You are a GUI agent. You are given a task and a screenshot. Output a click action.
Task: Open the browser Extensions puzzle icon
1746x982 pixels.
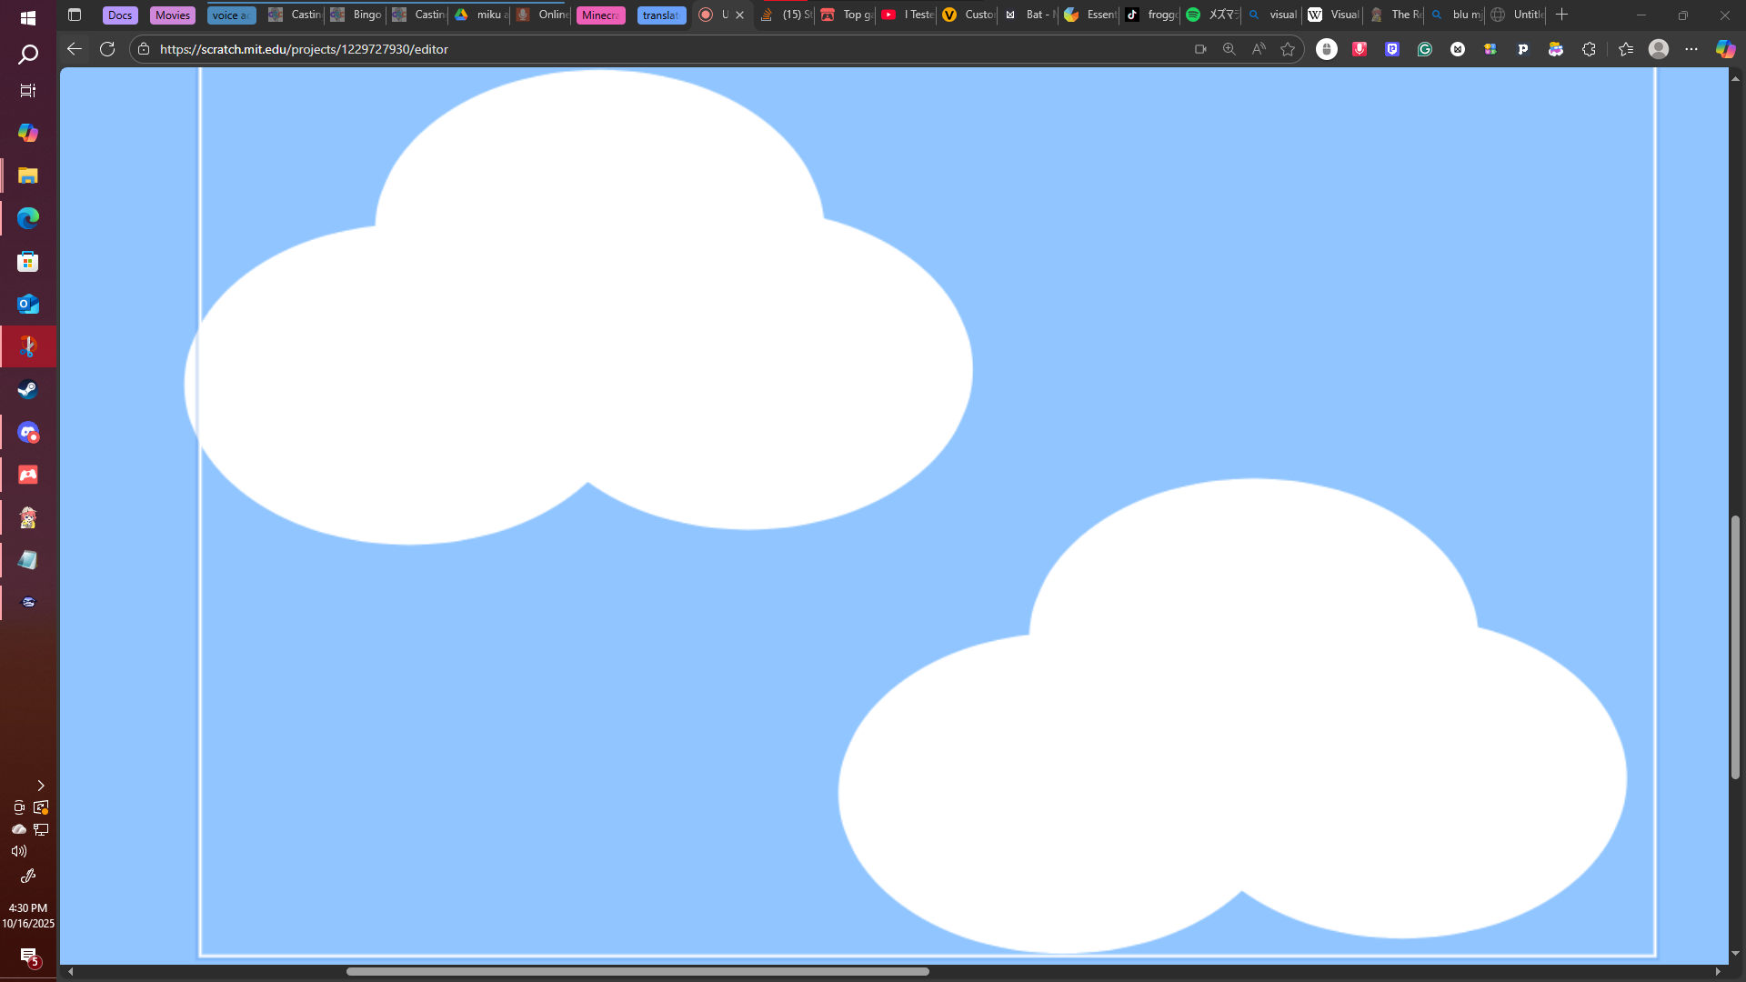1589,49
